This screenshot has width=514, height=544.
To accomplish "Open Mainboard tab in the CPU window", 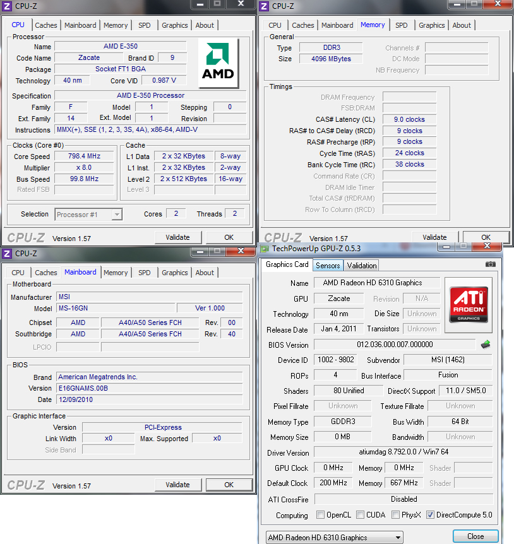I will point(80,25).
